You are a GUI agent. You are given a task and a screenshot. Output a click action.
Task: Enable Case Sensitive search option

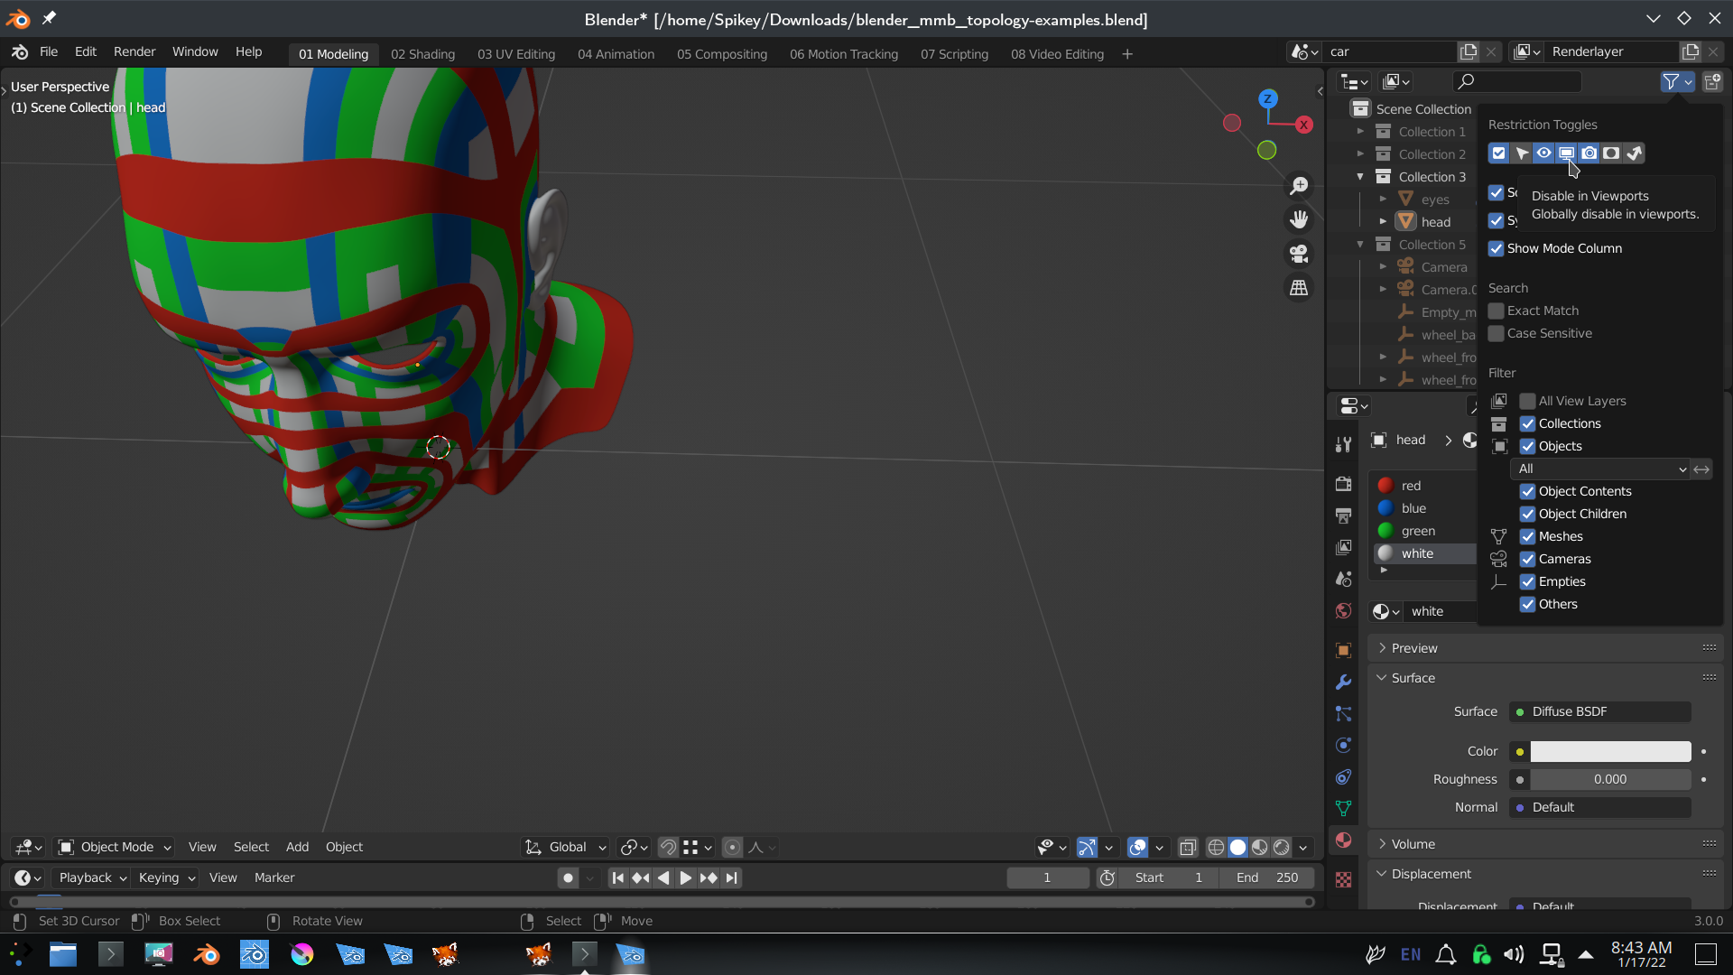[x=1497, y=333]
